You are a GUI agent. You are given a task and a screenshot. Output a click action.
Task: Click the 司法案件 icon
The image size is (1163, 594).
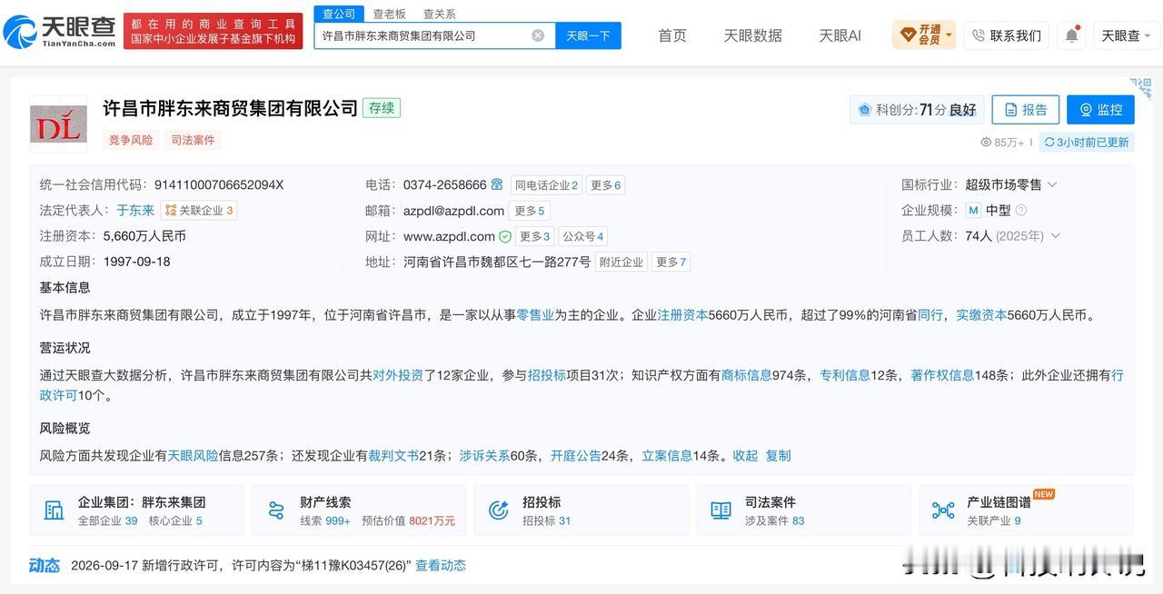click(x=721, y=510)
